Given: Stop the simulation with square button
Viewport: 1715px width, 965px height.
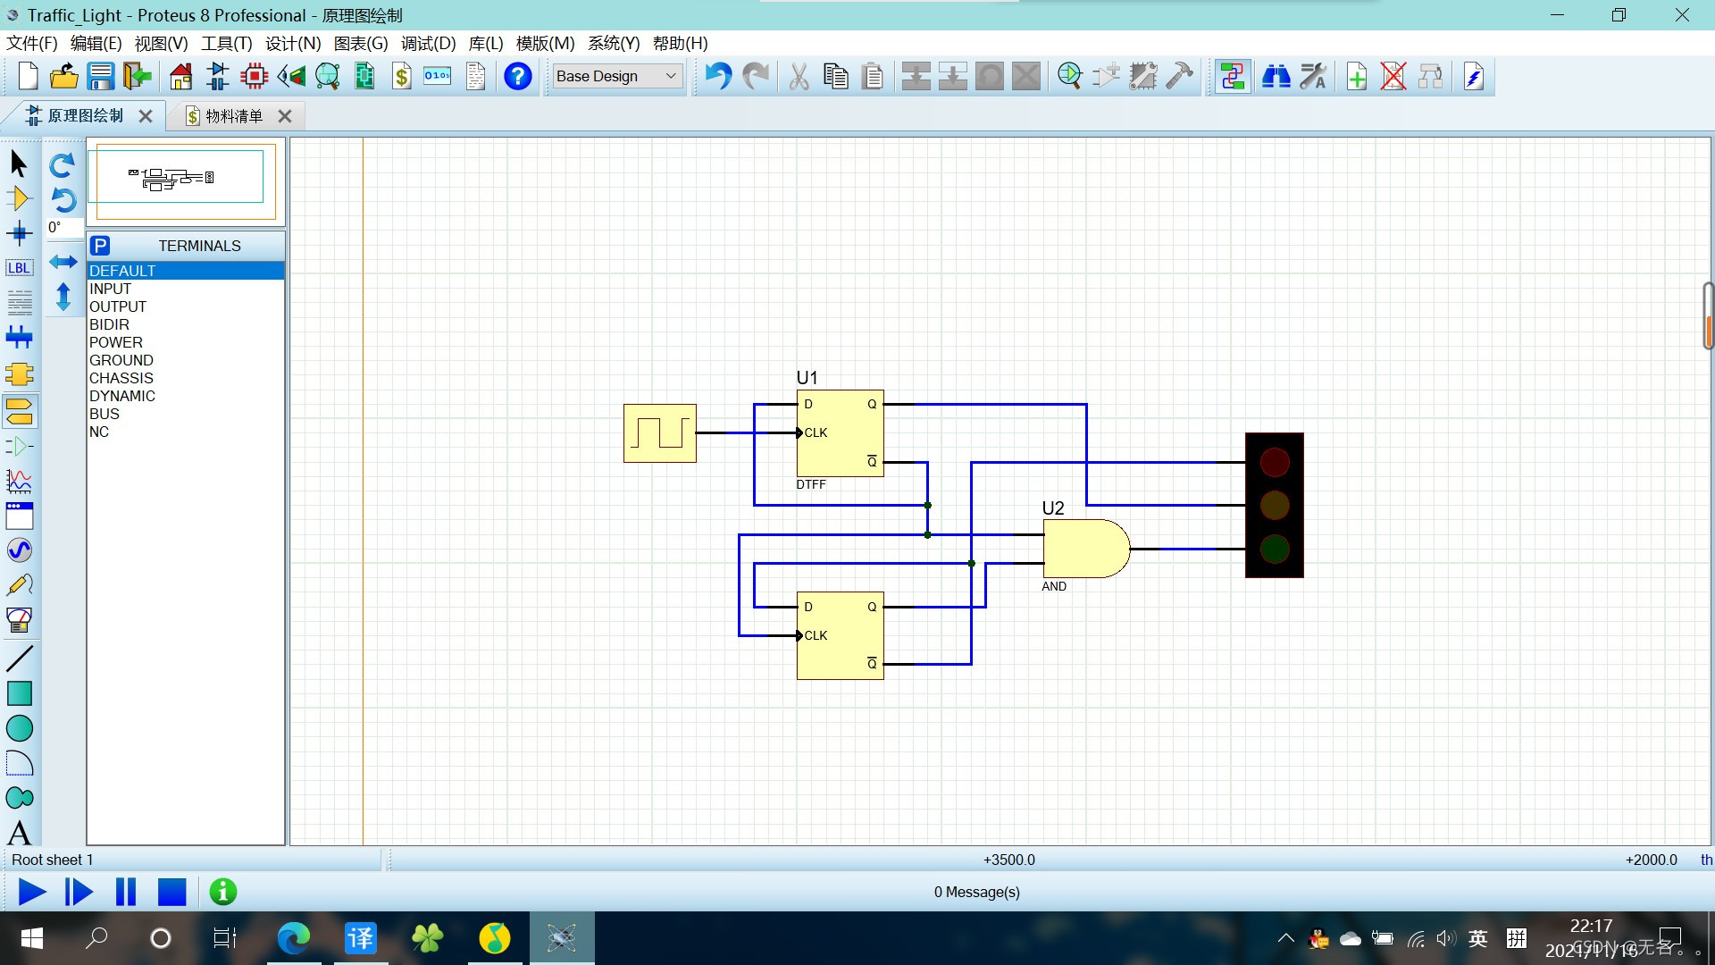Looking at the screenshot, I should click(171, 892).
